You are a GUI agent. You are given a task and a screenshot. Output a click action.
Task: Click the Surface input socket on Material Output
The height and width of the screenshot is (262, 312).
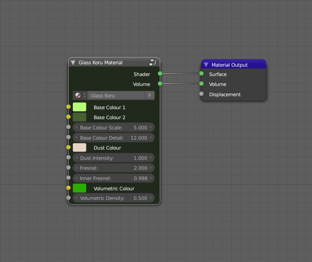click(x=201, y=73)
